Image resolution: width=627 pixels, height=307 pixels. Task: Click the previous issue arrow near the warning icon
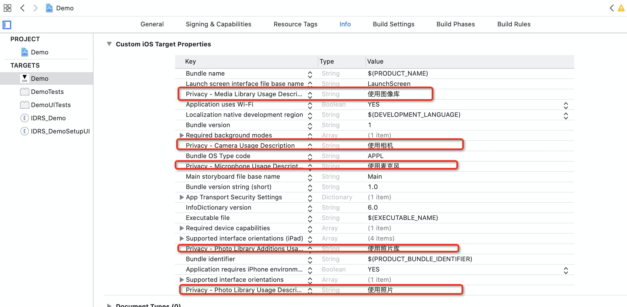click(x=612, y=8)
